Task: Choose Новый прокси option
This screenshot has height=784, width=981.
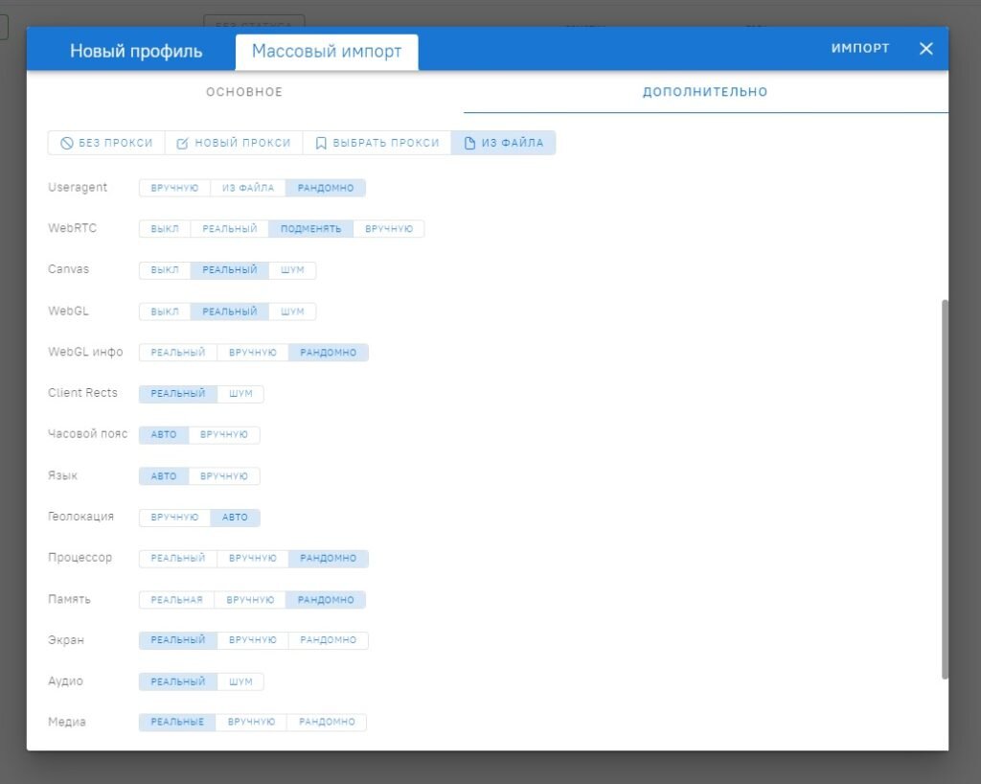Action: [234, 143]
